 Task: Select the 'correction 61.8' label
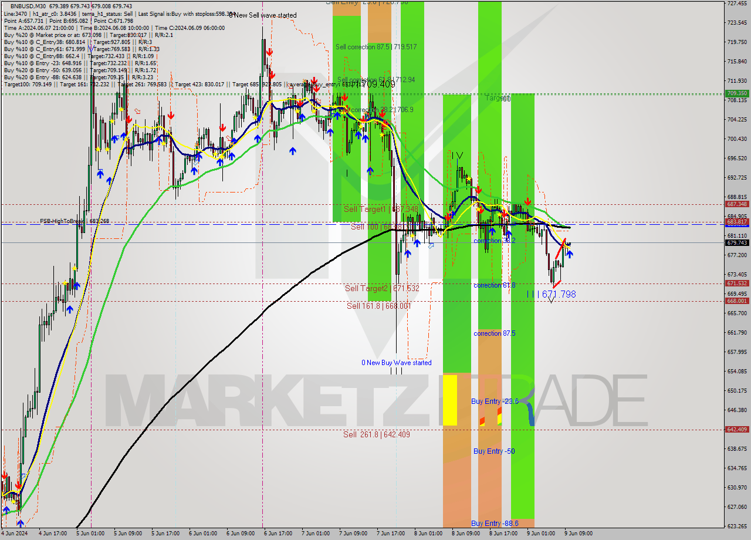click(495, 285)
